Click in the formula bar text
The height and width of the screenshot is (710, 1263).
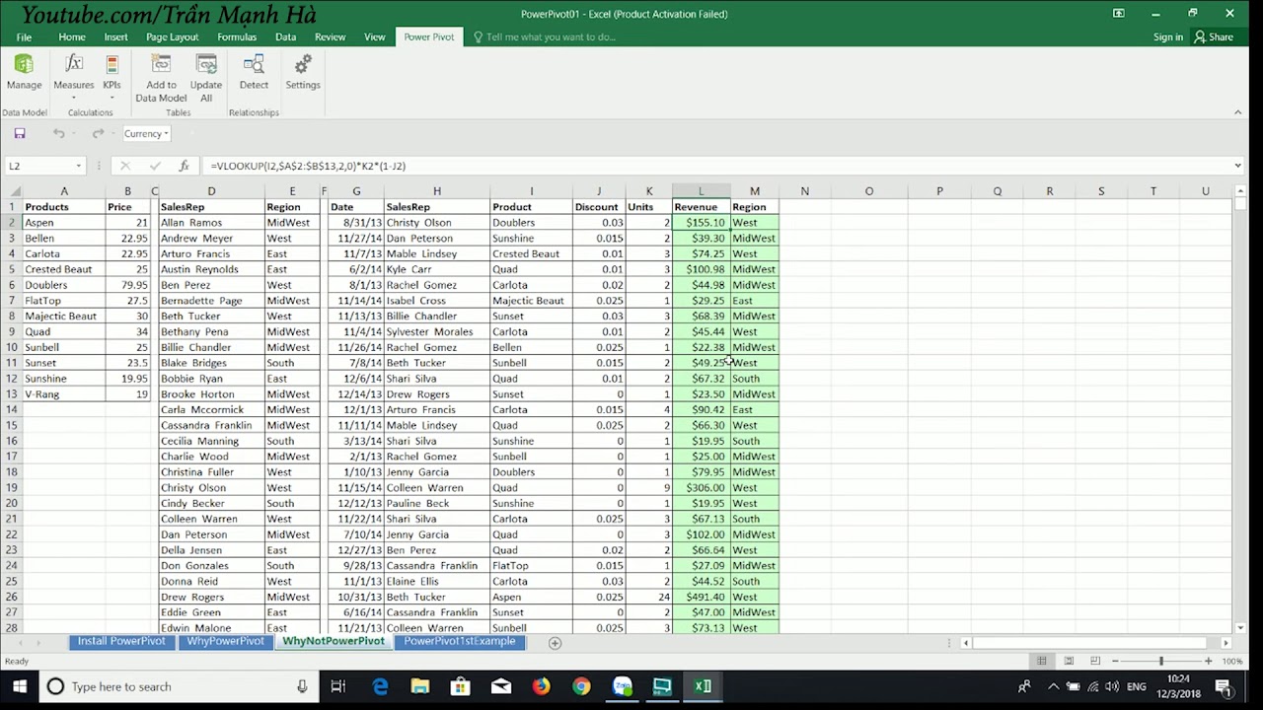pos(720,166)
